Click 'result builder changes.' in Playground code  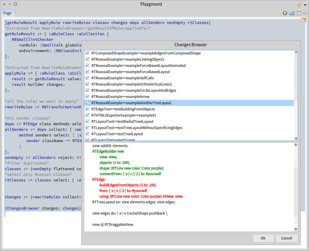pyautogui.click(x=38, y=85)
